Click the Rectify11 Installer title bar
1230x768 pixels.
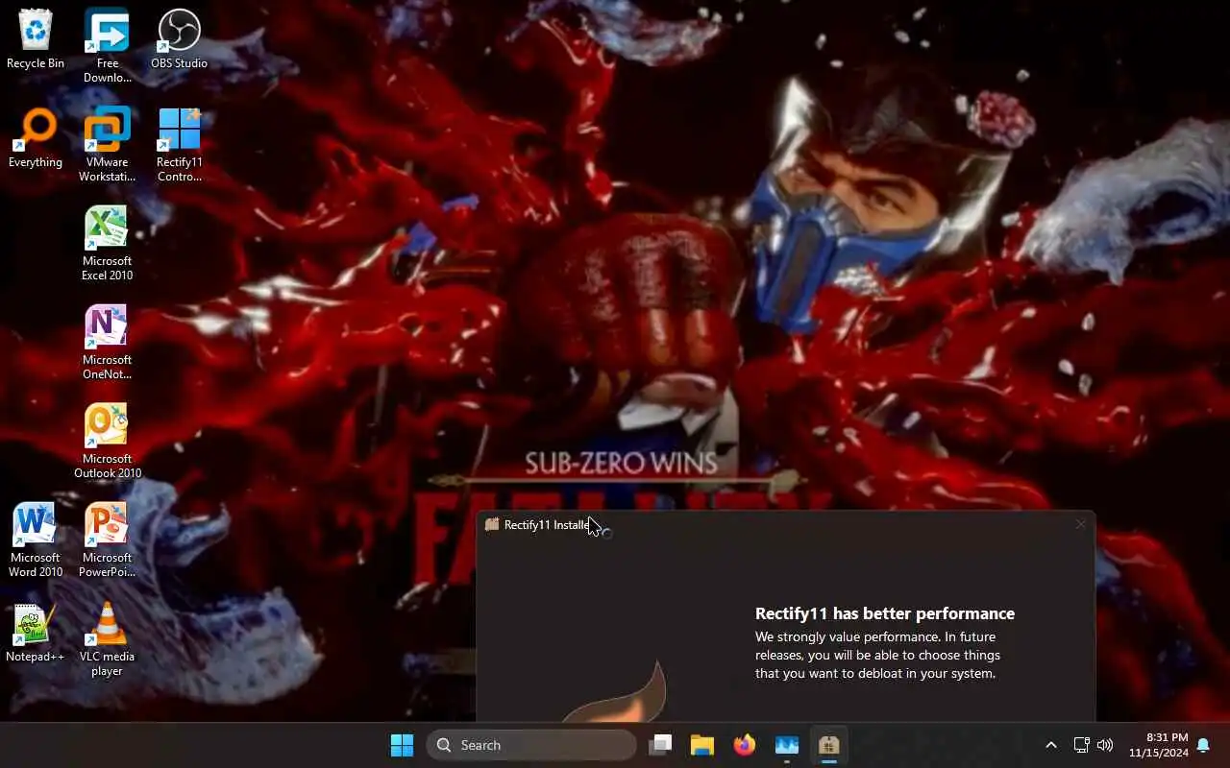pos(785,524)
